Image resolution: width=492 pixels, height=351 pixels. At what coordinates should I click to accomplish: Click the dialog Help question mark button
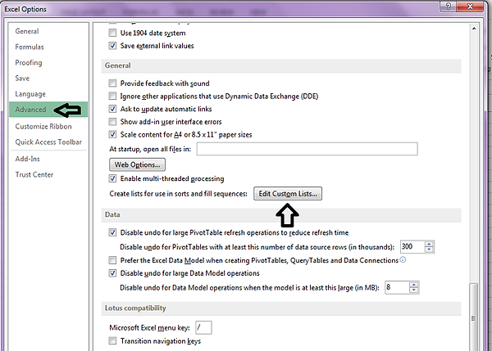(448, 6)
